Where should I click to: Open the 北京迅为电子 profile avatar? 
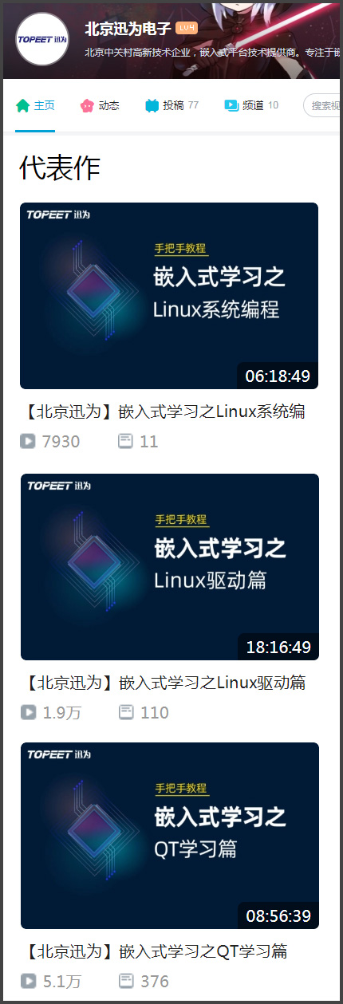tap(41, 38)
